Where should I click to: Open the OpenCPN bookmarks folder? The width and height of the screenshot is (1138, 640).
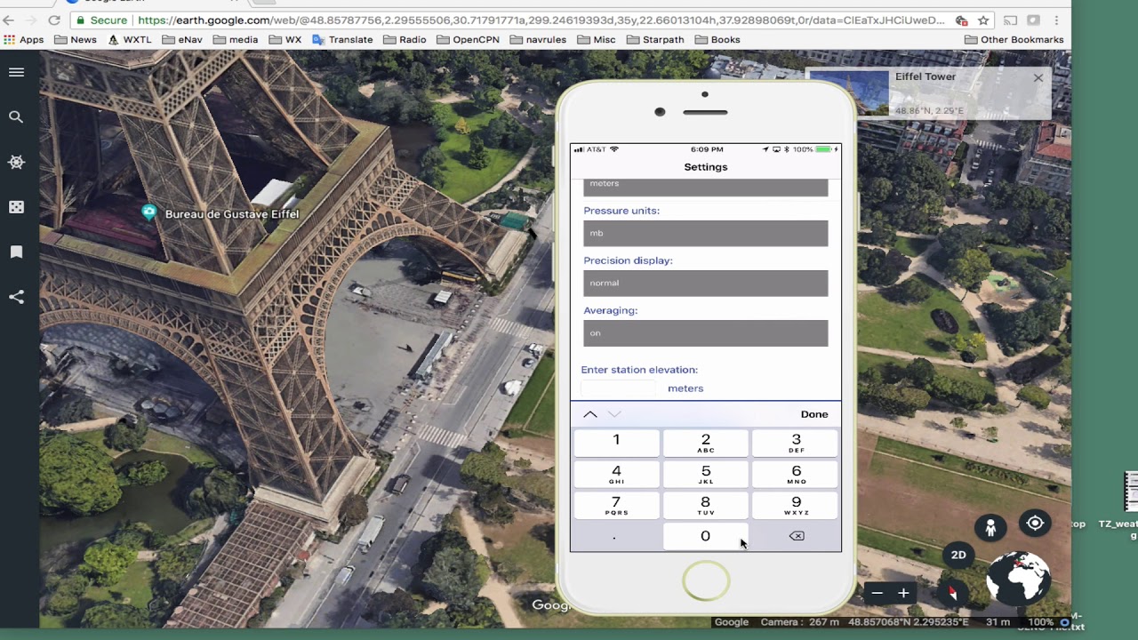point(468,39)
